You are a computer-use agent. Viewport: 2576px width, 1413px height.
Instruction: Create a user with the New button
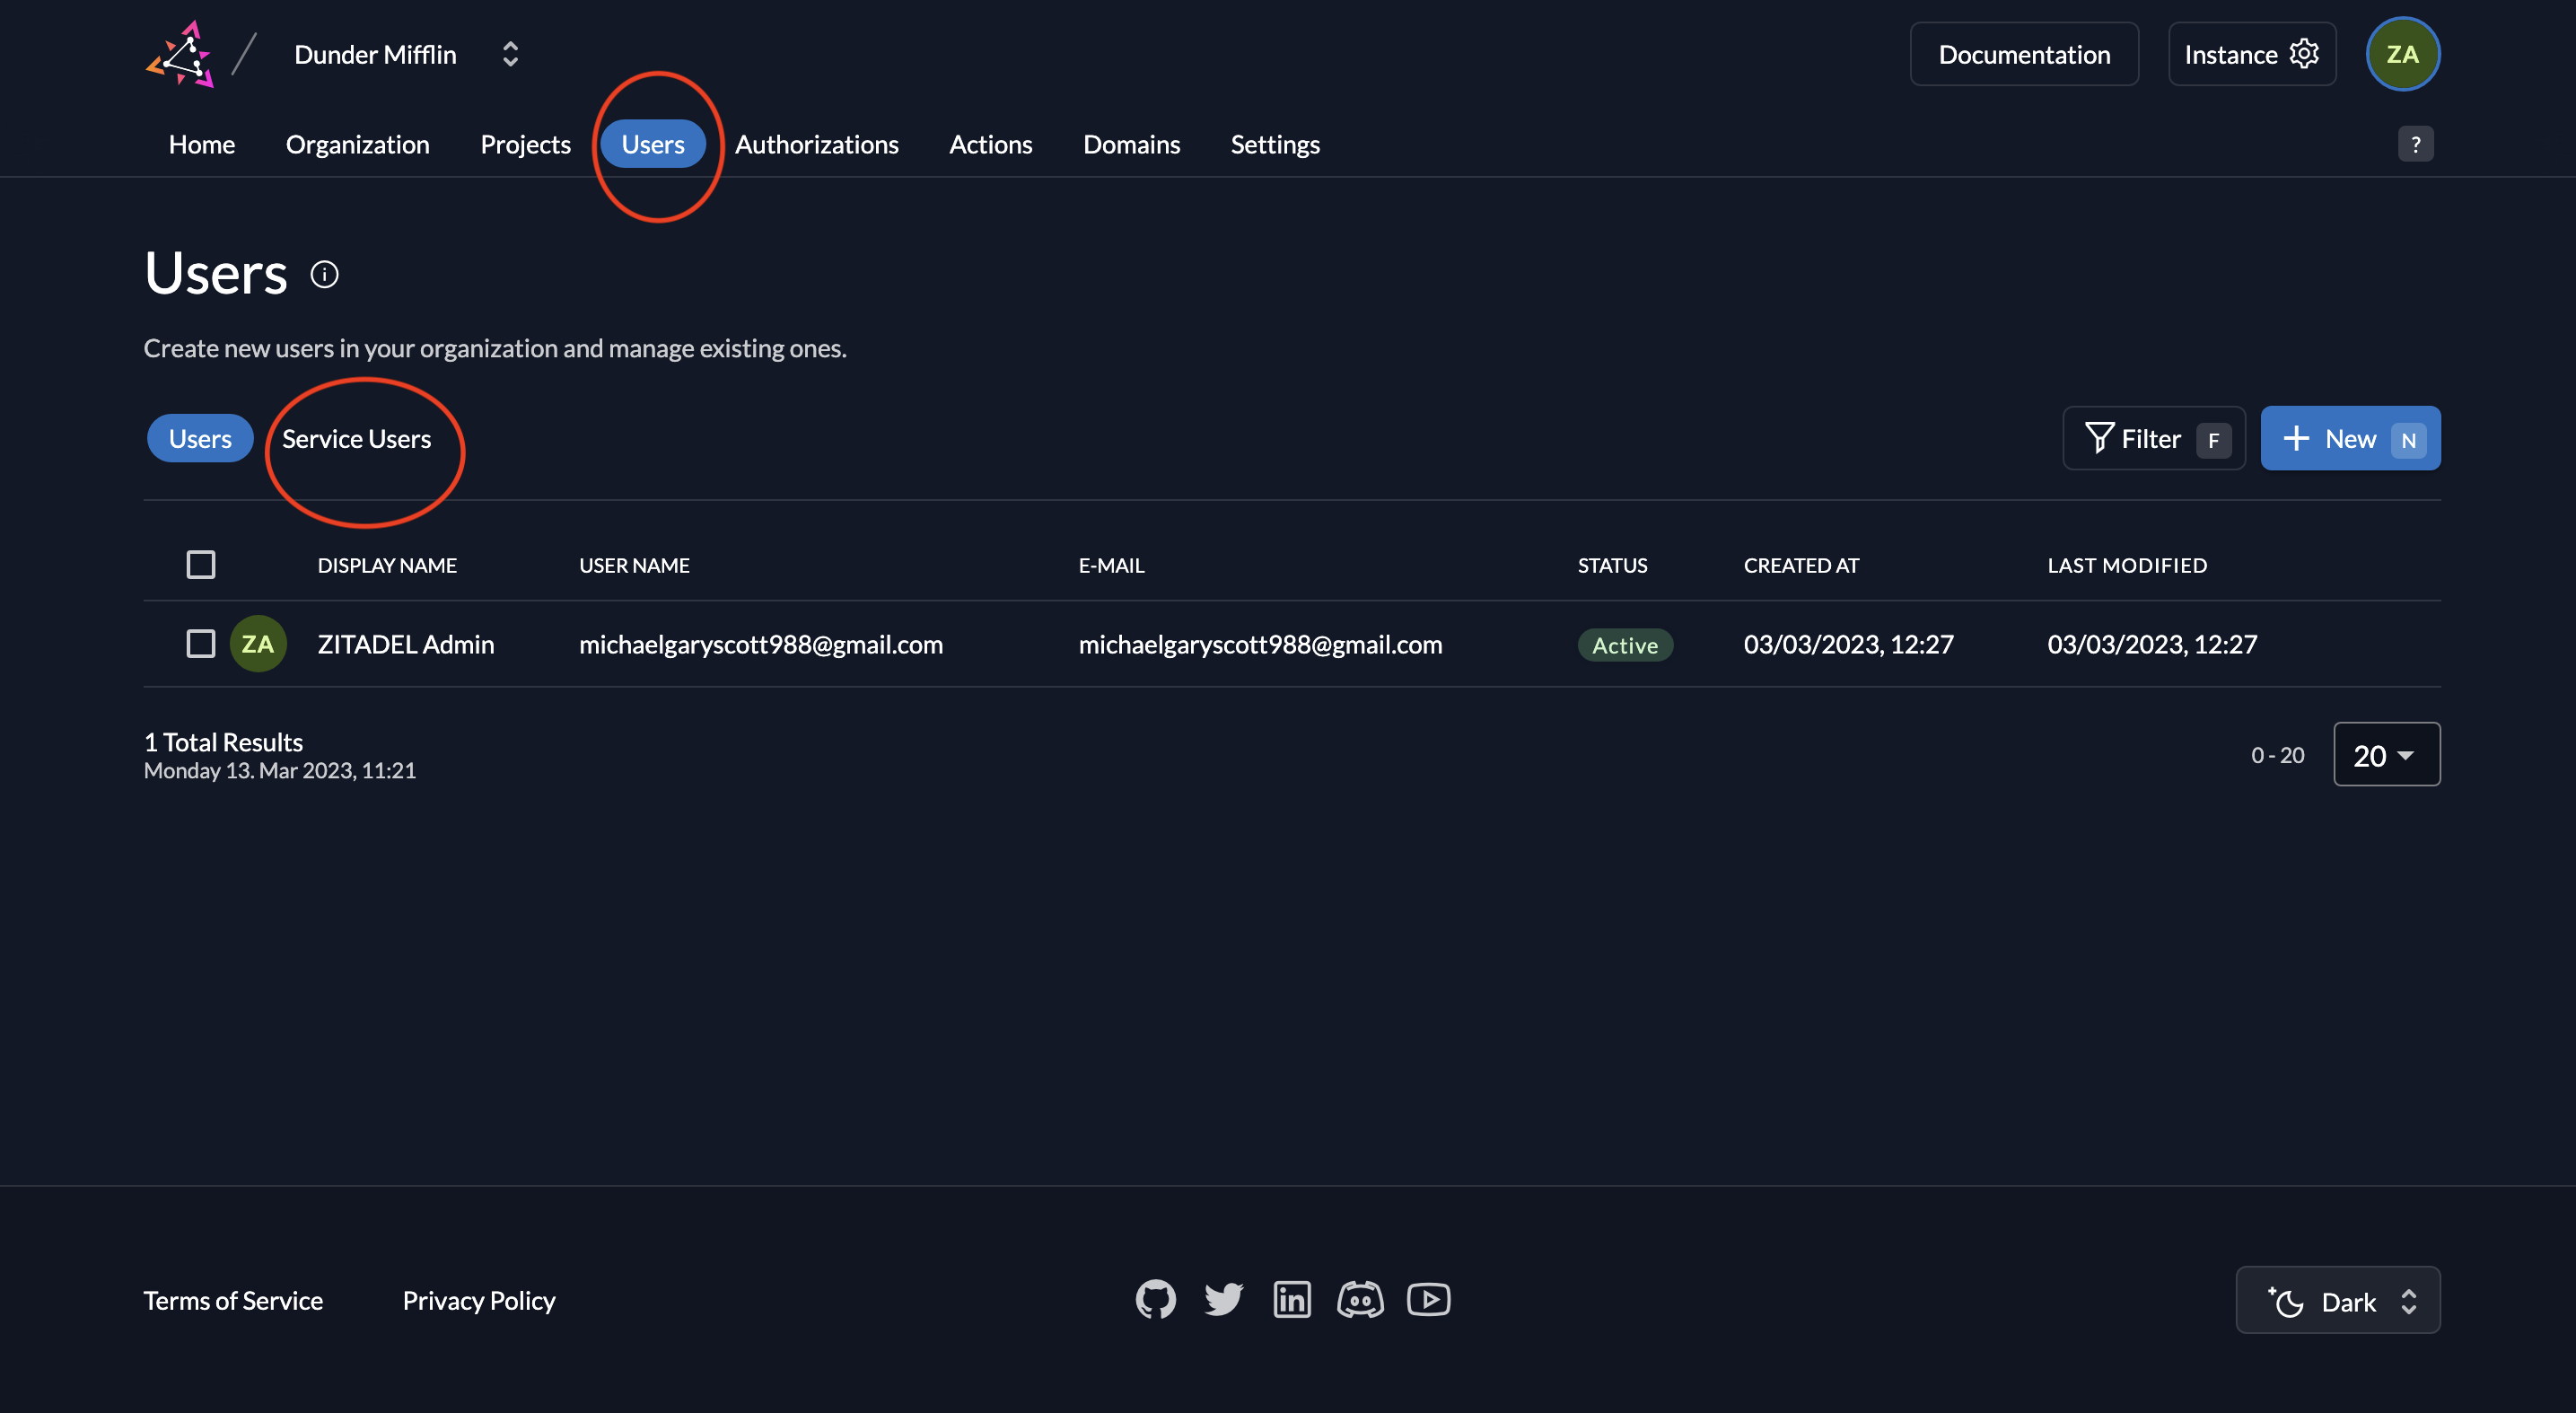[x=2350, y=438]
